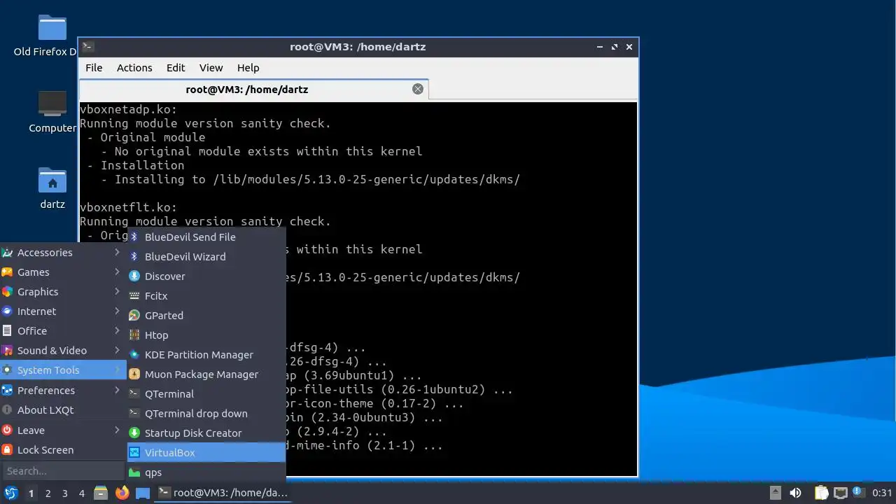Launch GParted from the submenu
This screenshot has width=896, height=504.
(x=206, y=316)
